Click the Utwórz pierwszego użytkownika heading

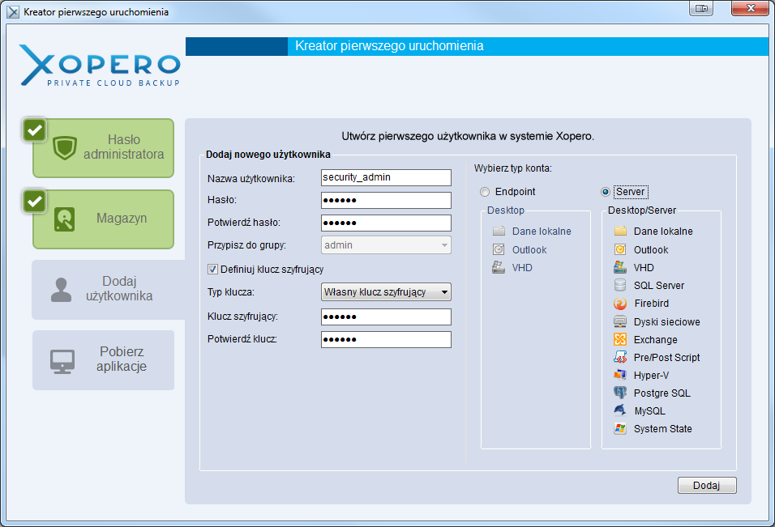pyautogui.click(x=468, y=136)
